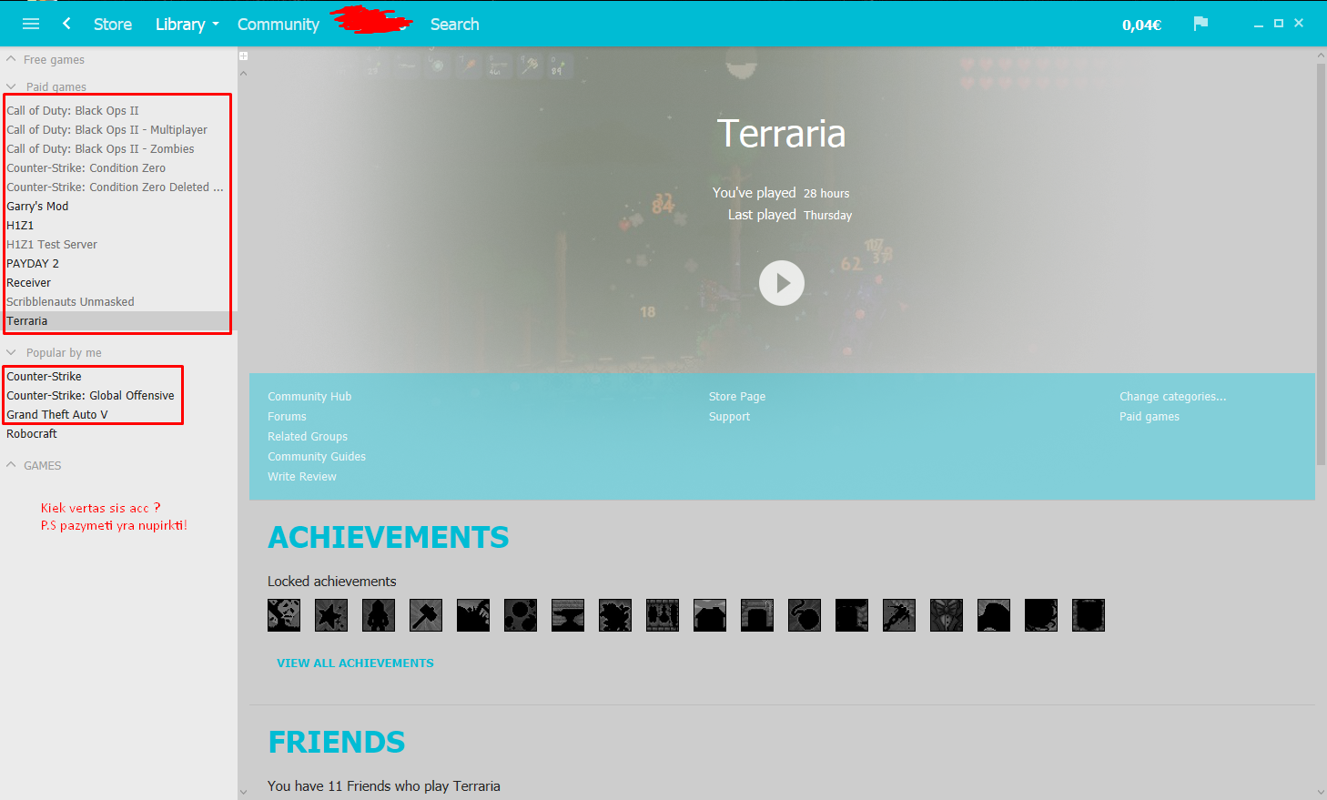Open the Community Guides link
This screenshot has height=800, width=1327.
pyautogui.click(x=317, y=457)
